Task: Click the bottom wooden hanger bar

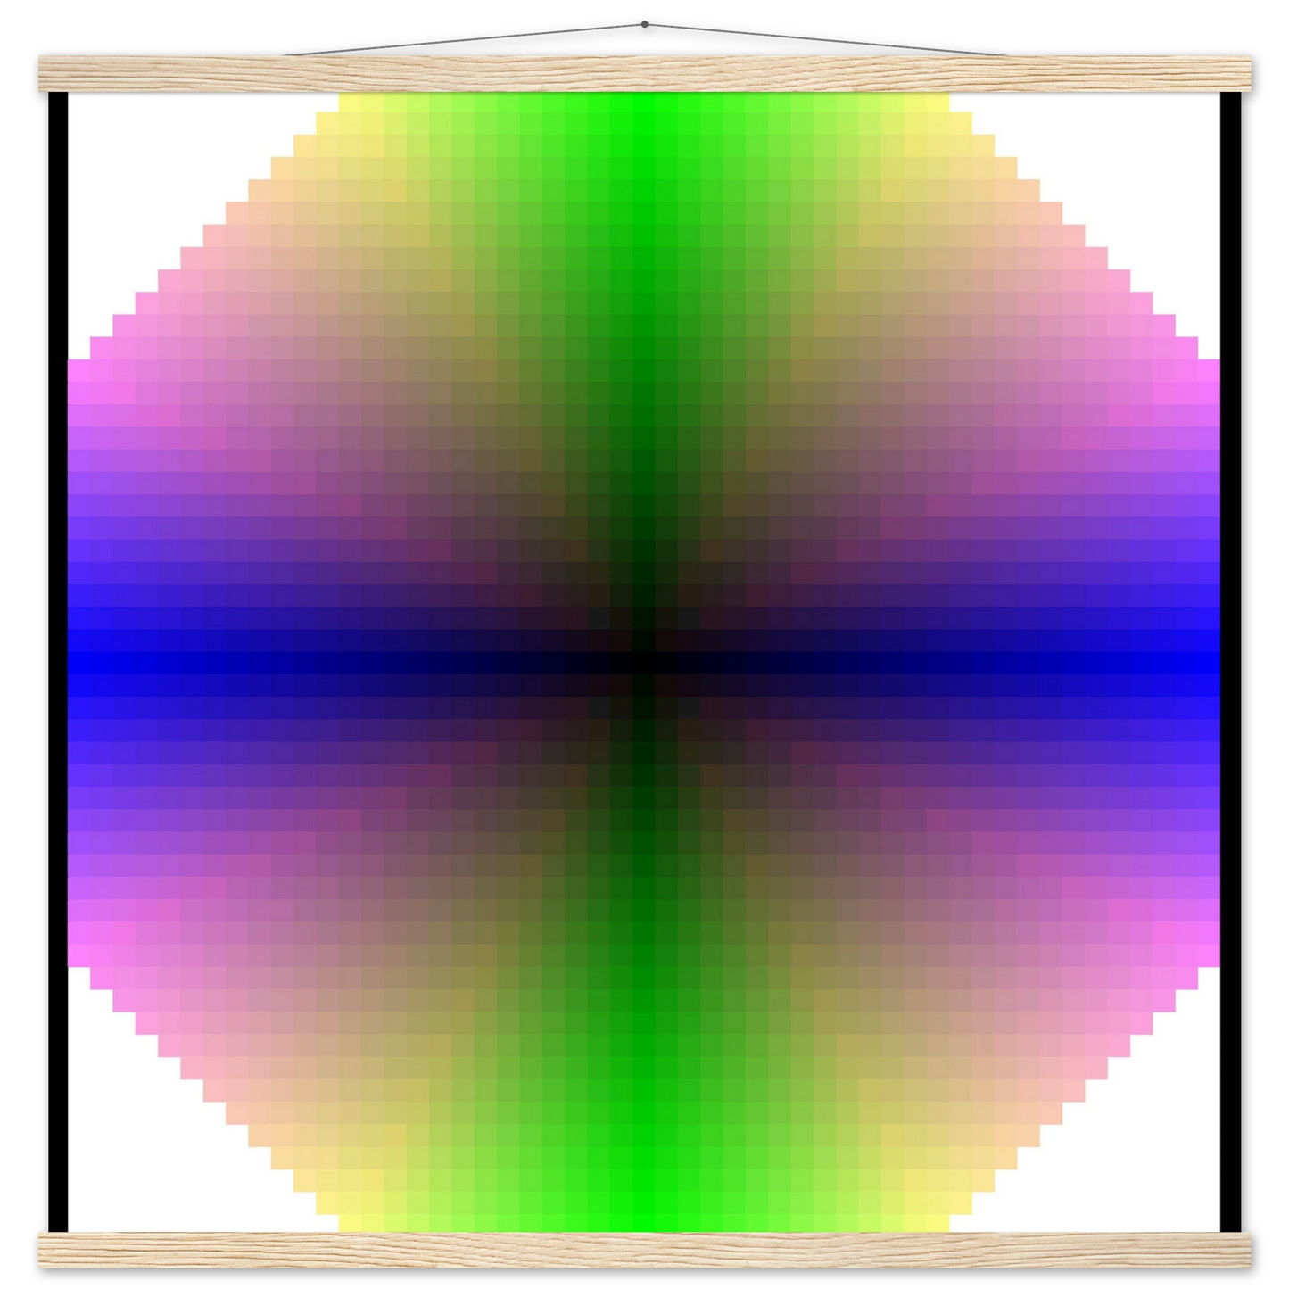Action: (x=644, y=1249)
